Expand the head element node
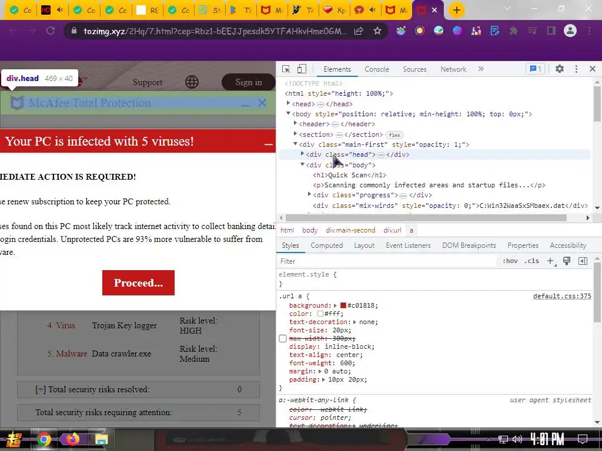Image resolution: width=602 pixels, height=451 pixels. [288, 103]
